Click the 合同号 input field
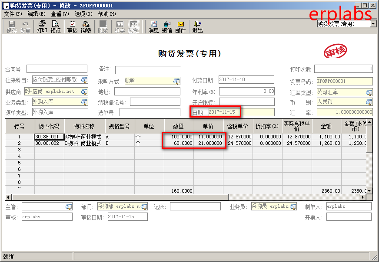The width and height of the screenshot is (379, 262). point(57,69)
